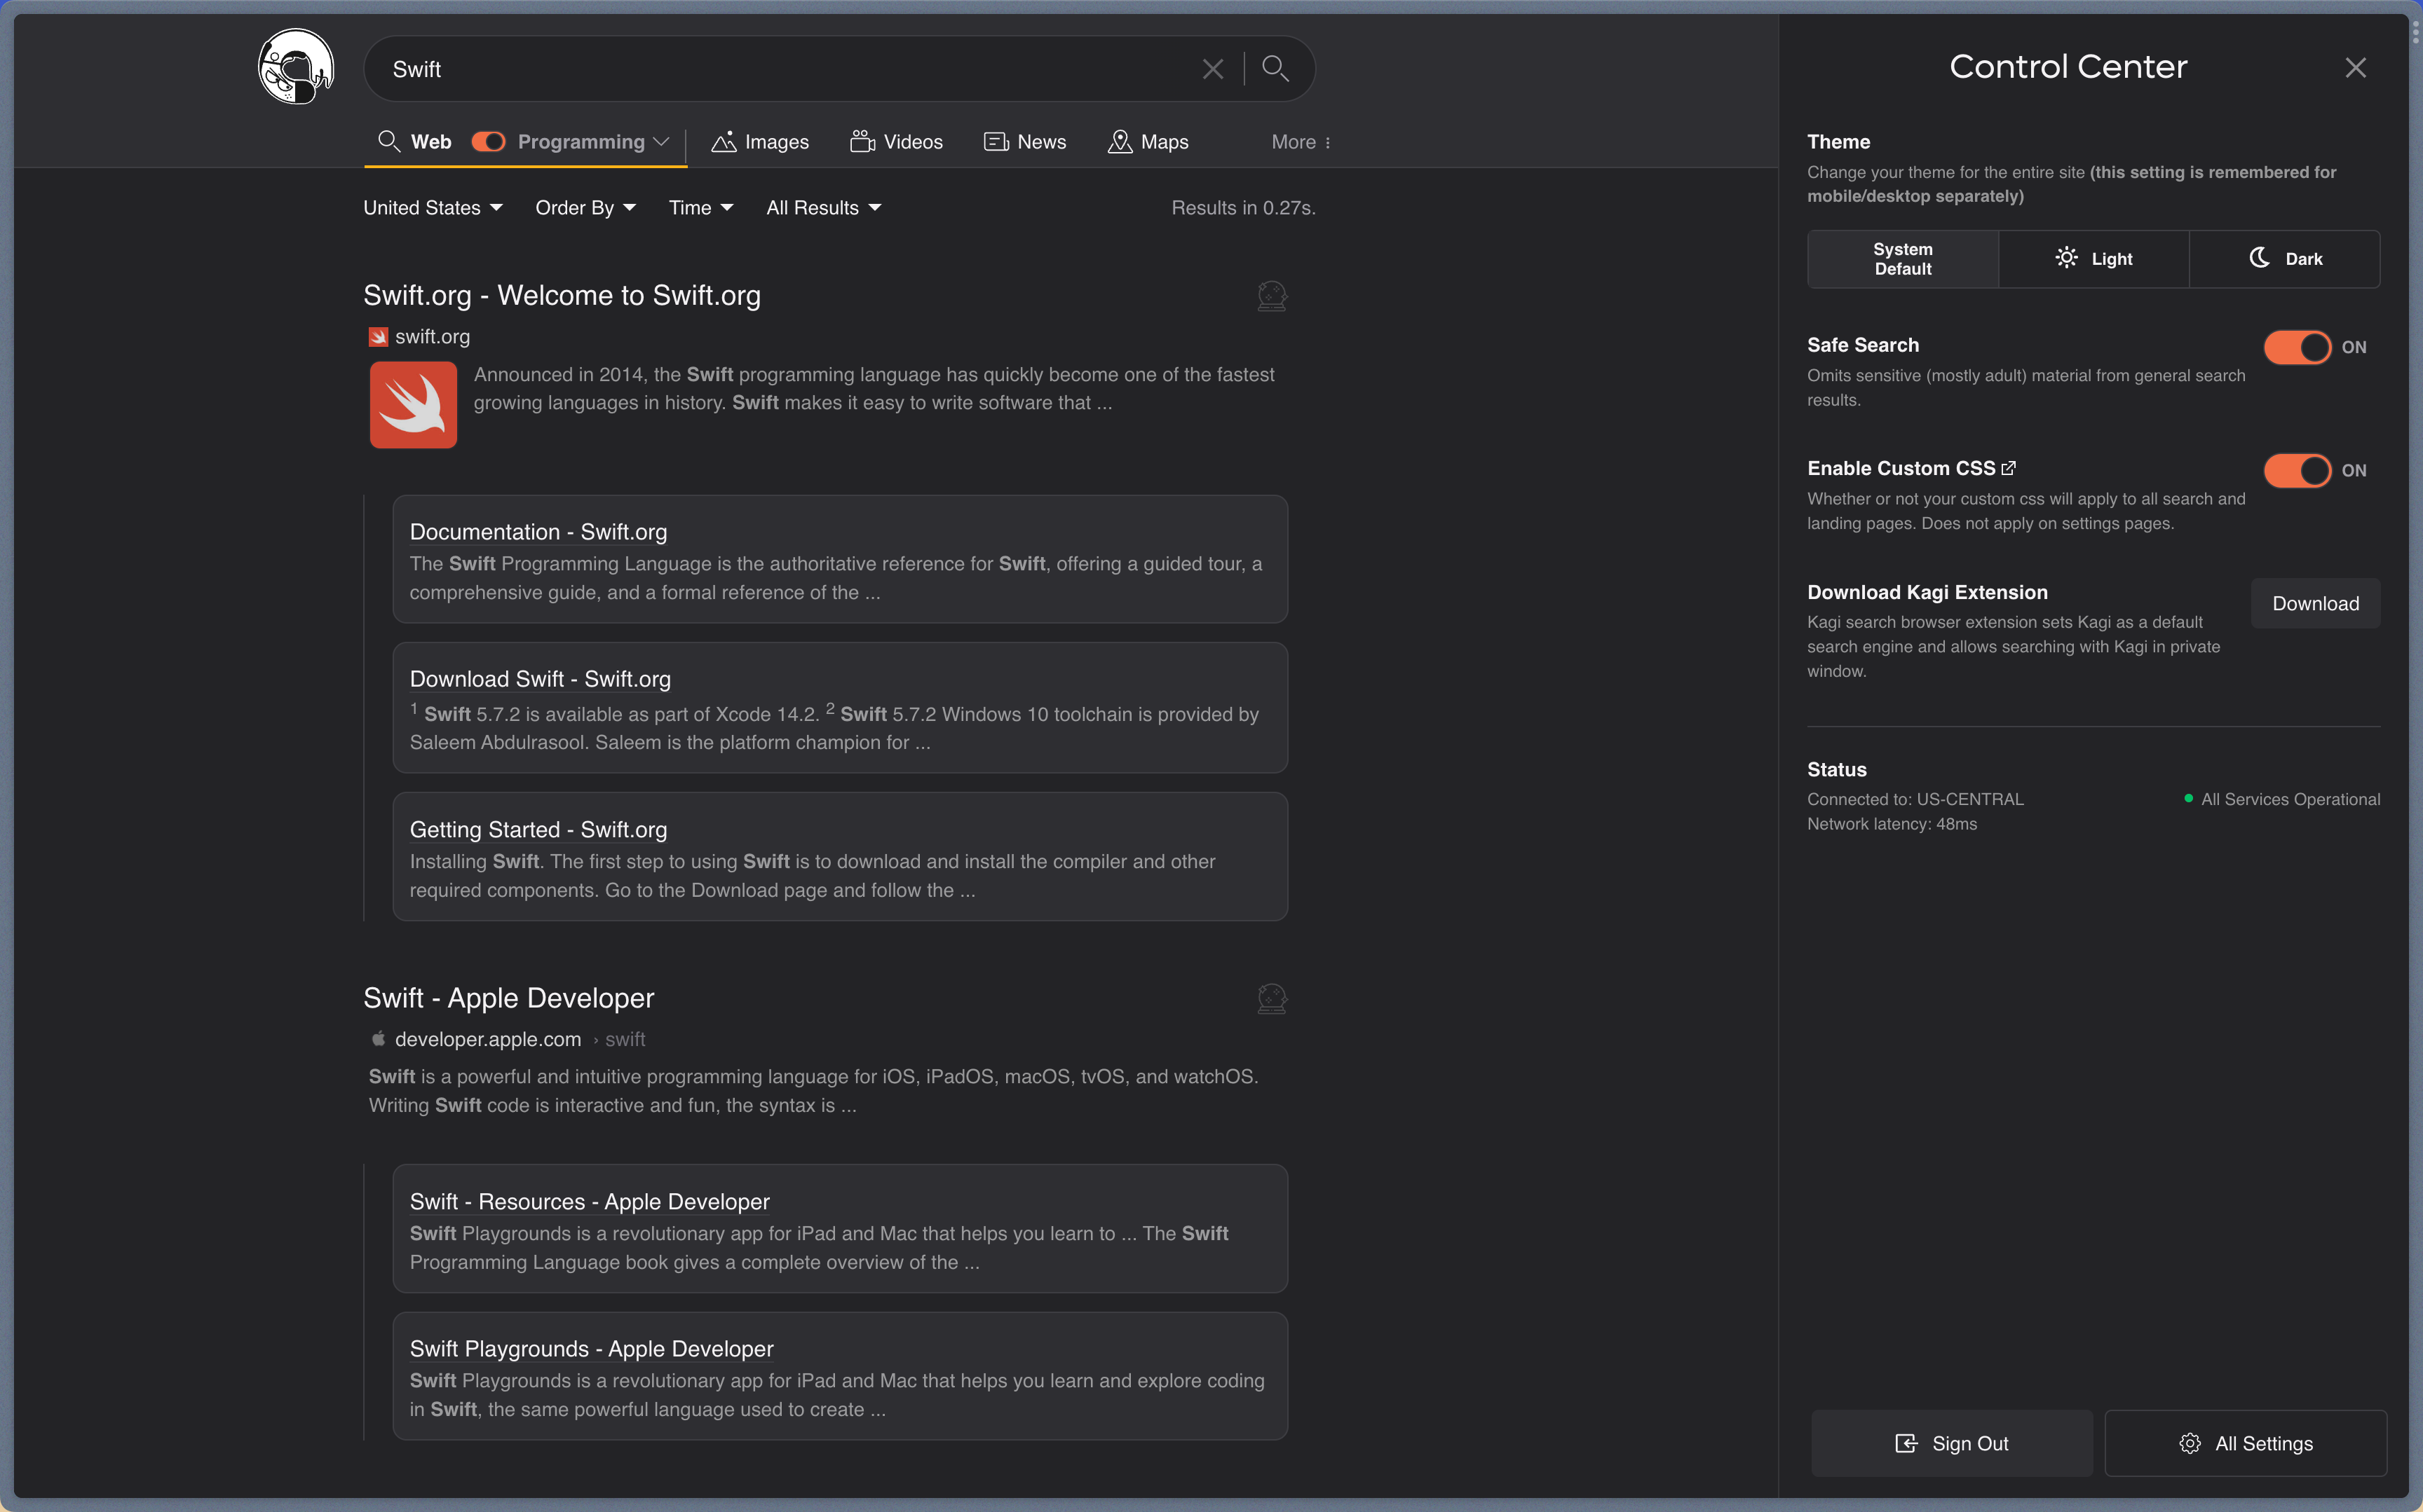Switch to the News tab
The image size is (2423, 1512).
click(x=1026, y=142)
